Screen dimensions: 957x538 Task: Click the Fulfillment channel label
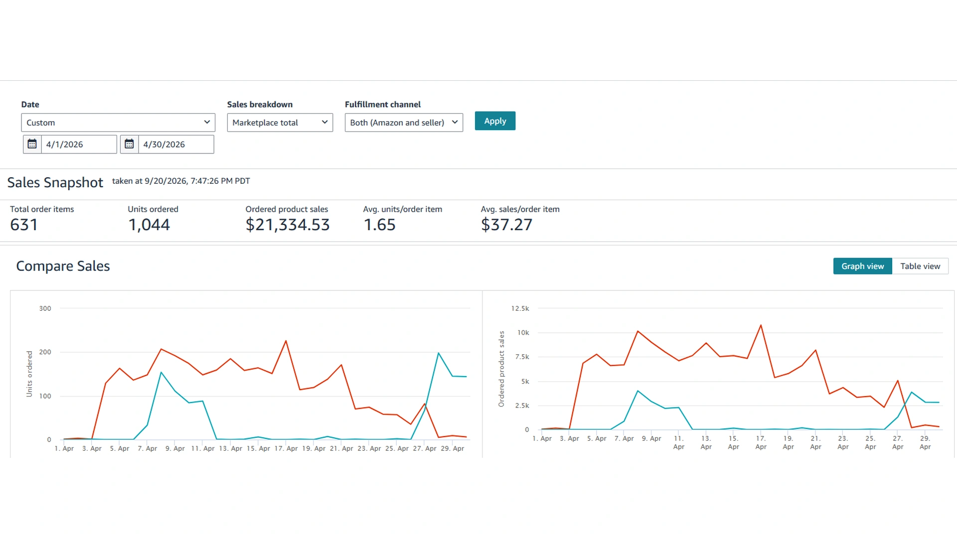coord(383,105)
